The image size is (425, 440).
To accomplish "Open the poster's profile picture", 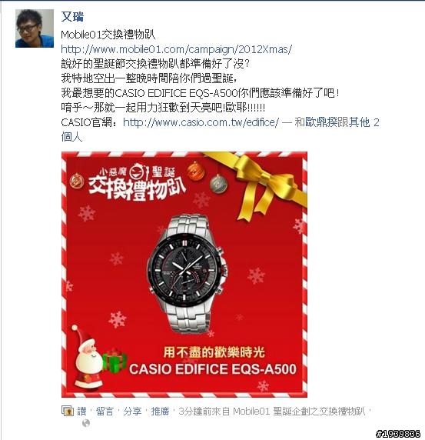I will click(x=35, y=28).
